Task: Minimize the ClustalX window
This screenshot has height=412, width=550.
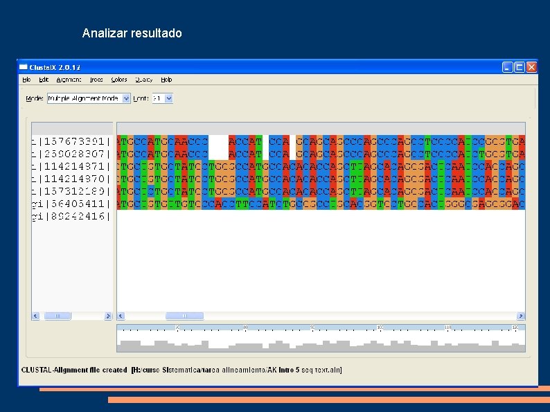Action: 507,67
